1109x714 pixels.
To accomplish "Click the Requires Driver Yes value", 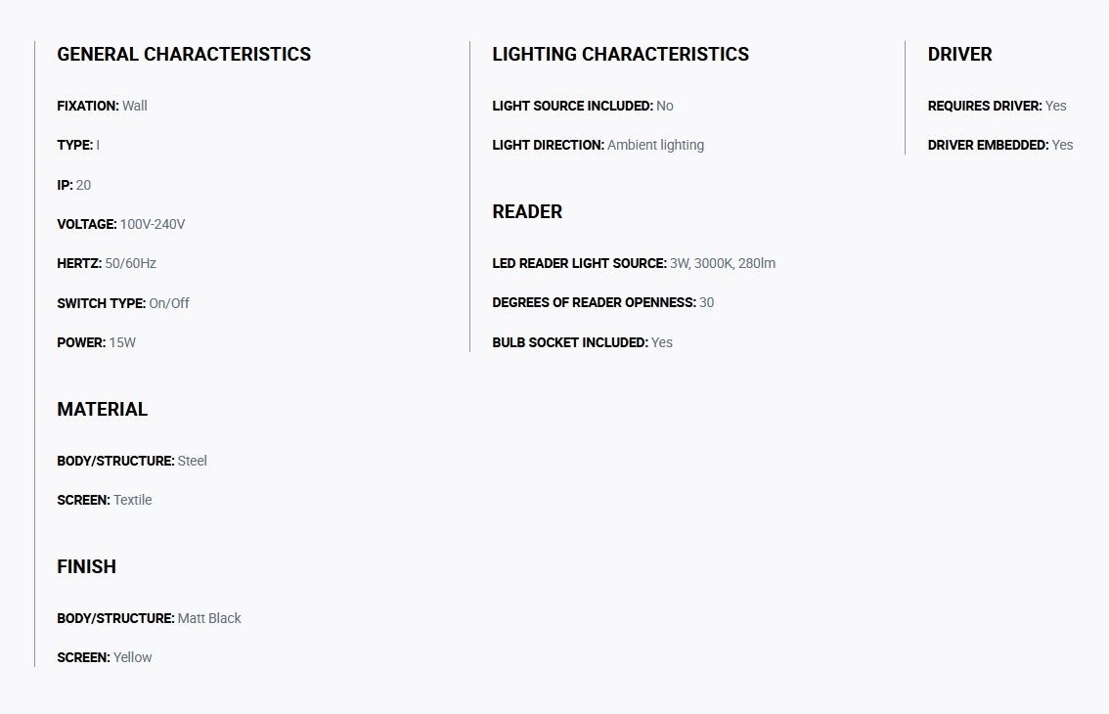I will pyautogui.click(x=1056, y=107).
